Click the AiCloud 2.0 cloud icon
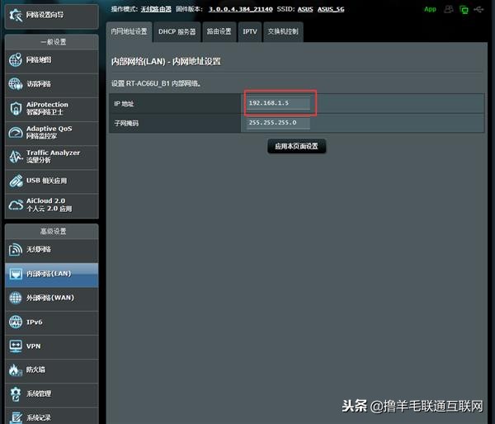The width and height of the screenshot is (495, 424). click(x=16, y=205)
